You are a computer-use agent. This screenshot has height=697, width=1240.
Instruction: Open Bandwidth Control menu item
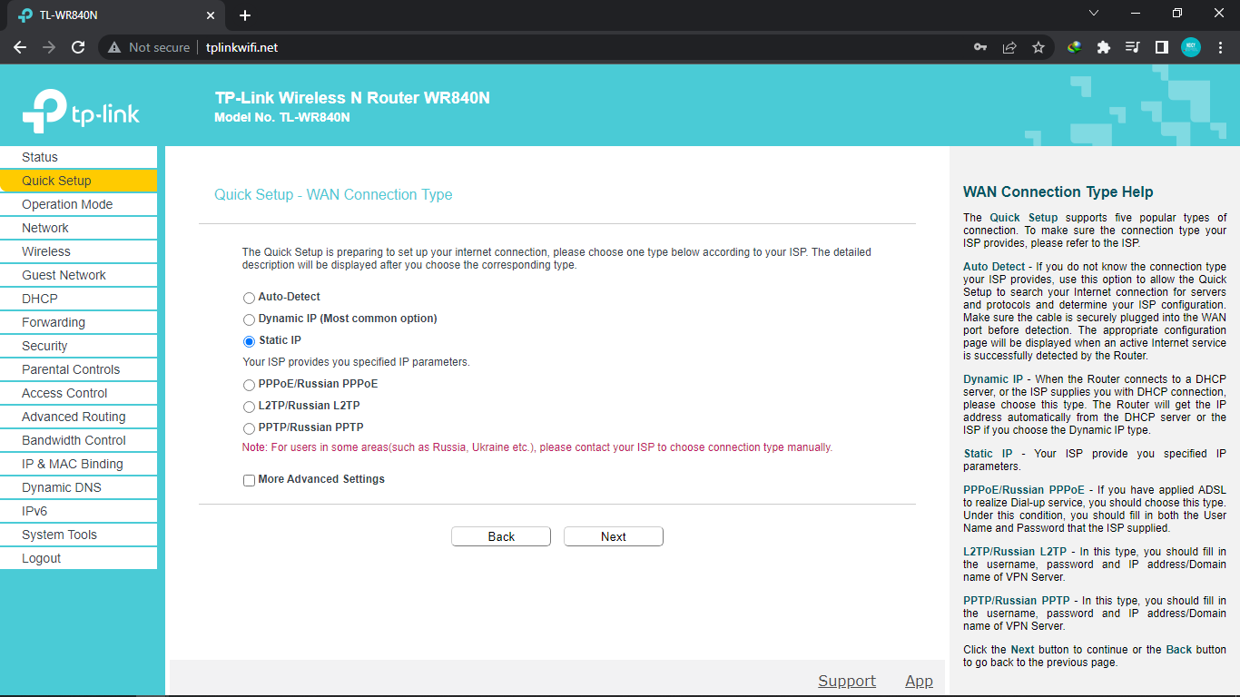[78, 440]
